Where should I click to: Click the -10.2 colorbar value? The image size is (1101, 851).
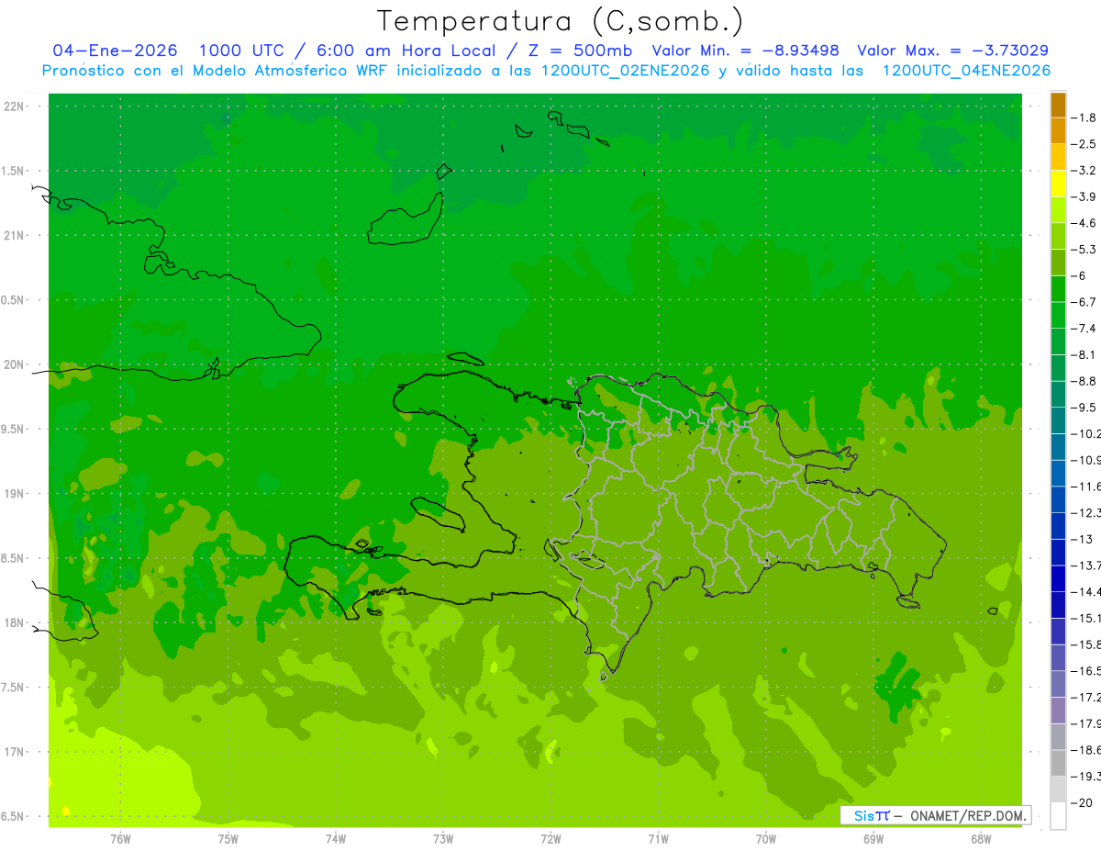tap(1086, 433)
